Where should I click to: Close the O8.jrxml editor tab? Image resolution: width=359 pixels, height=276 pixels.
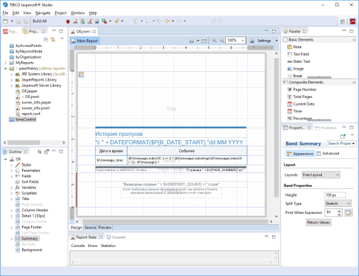[x=94, y=32]
